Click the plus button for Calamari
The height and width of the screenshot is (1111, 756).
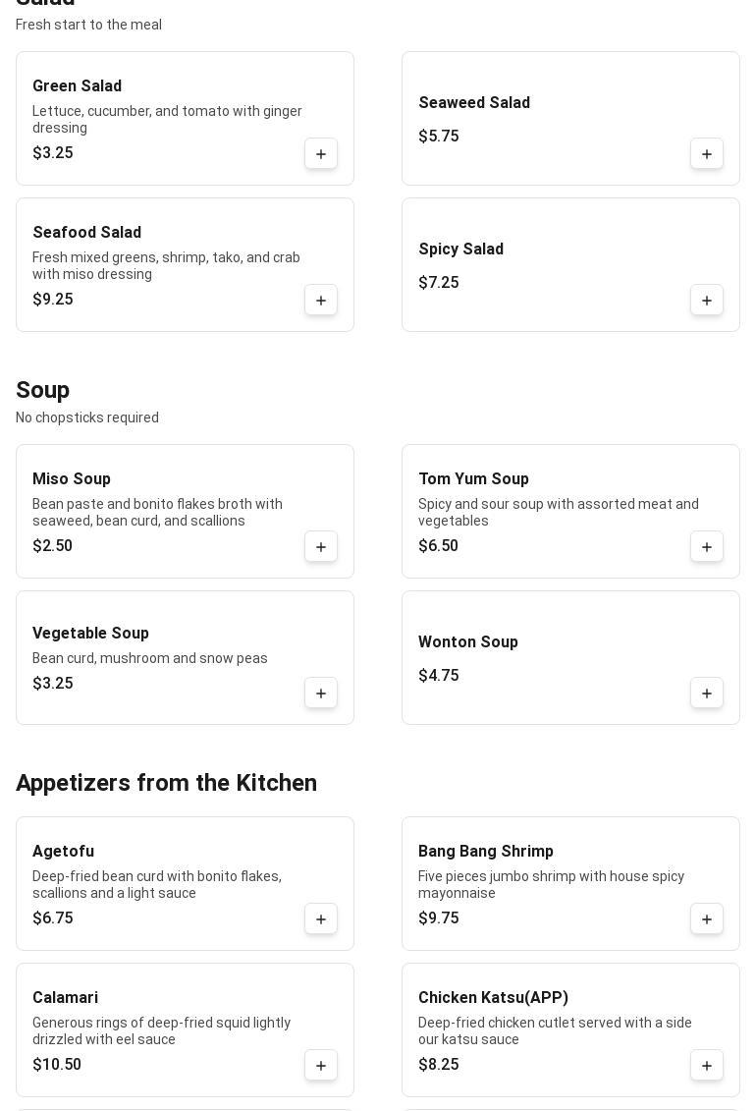[x=321, y=1066]
